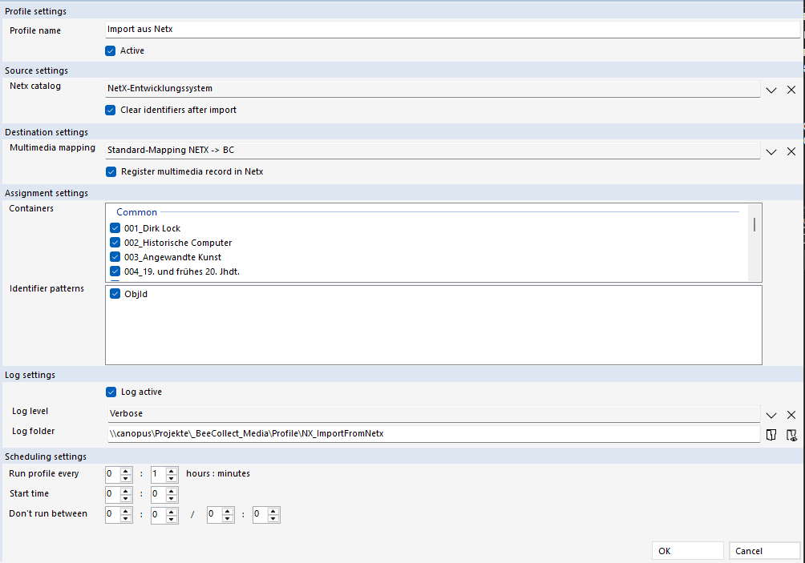The image size is (805, 563).
Task: Expand the Multimedia mapping dropdown
Action: click(771, 151)
